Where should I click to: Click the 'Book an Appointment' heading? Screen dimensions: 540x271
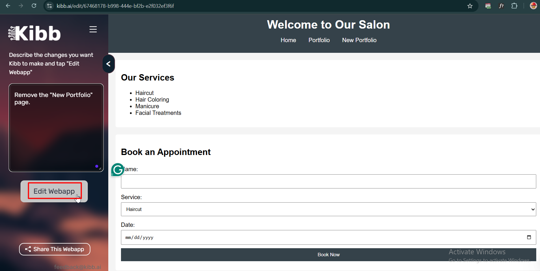[166, 152]
